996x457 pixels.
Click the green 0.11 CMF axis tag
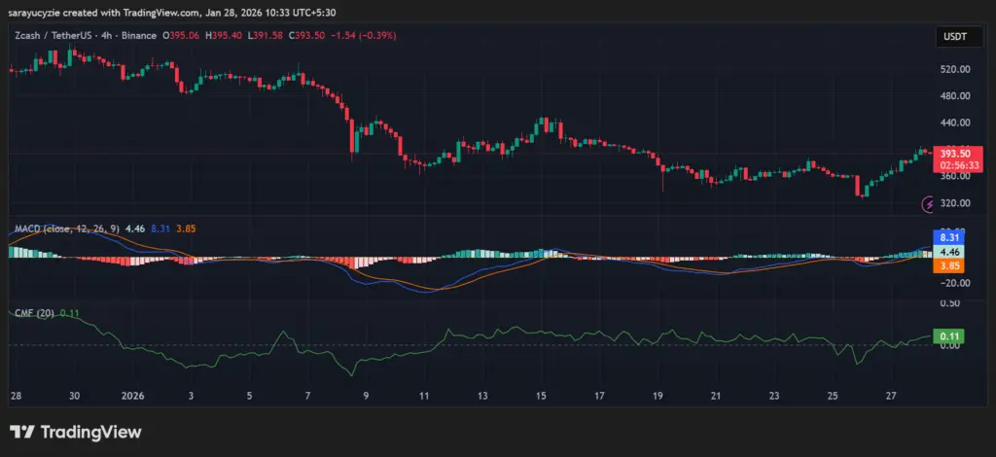point(949,336)
